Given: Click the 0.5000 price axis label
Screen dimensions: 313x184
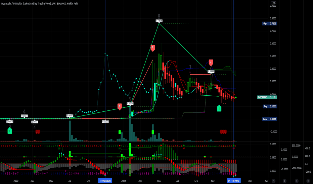Looking at the screenshot, I should pyautogui.click(x=273, y=56).
